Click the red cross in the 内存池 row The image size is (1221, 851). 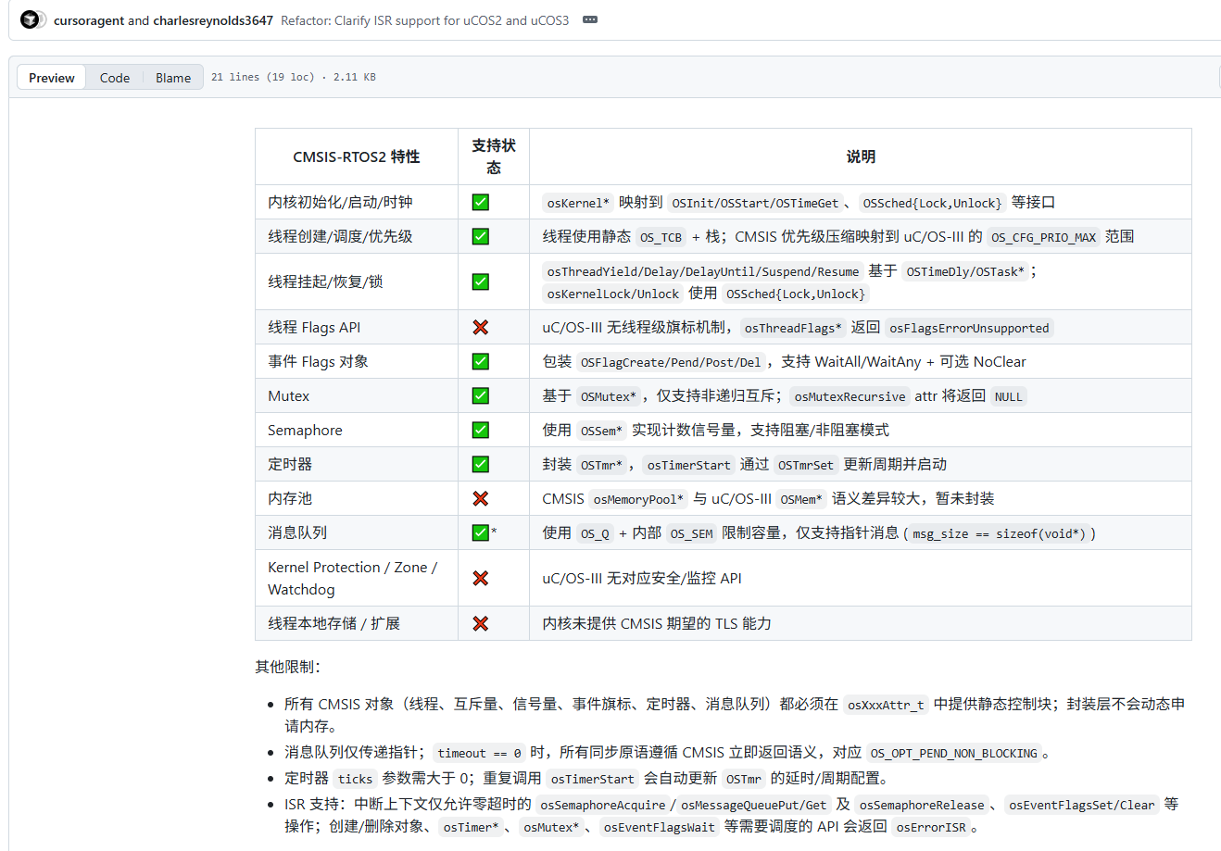[480, 498]
